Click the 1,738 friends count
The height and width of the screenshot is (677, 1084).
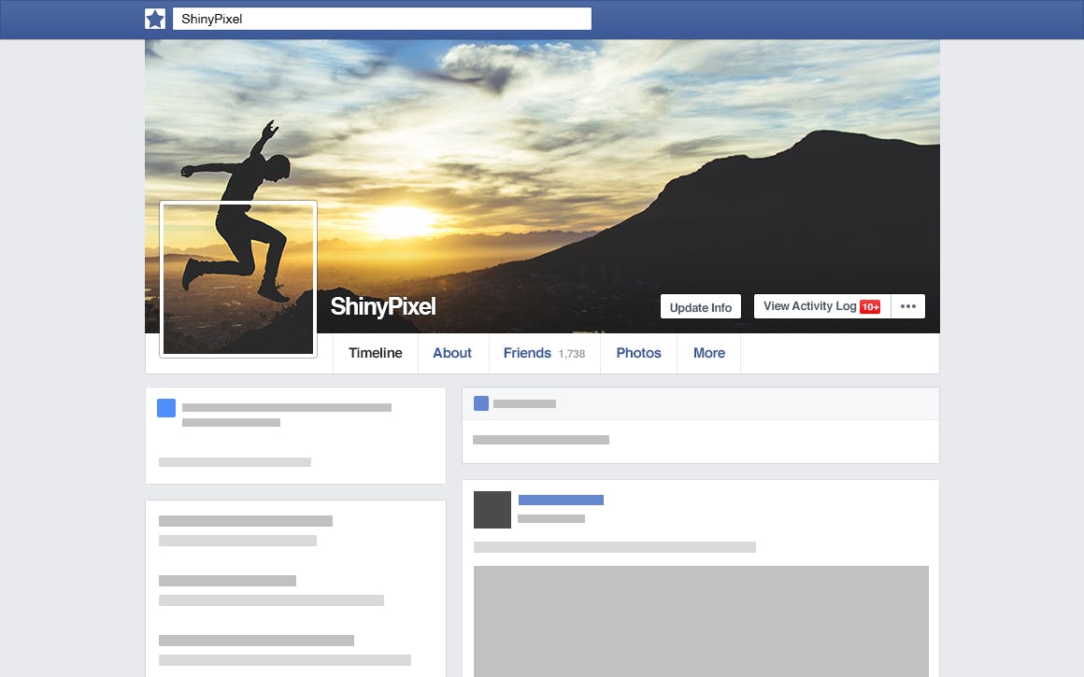coord(572,354)
